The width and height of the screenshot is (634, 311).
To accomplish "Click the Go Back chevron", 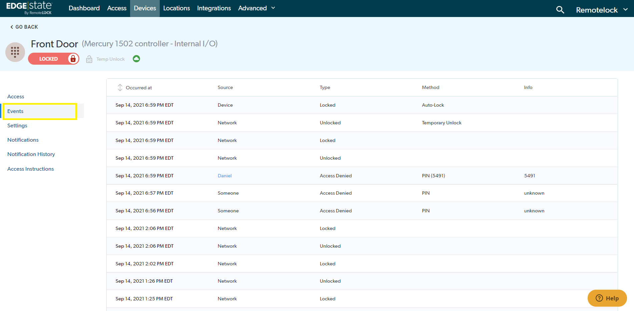I will click(x=12, y=27).
